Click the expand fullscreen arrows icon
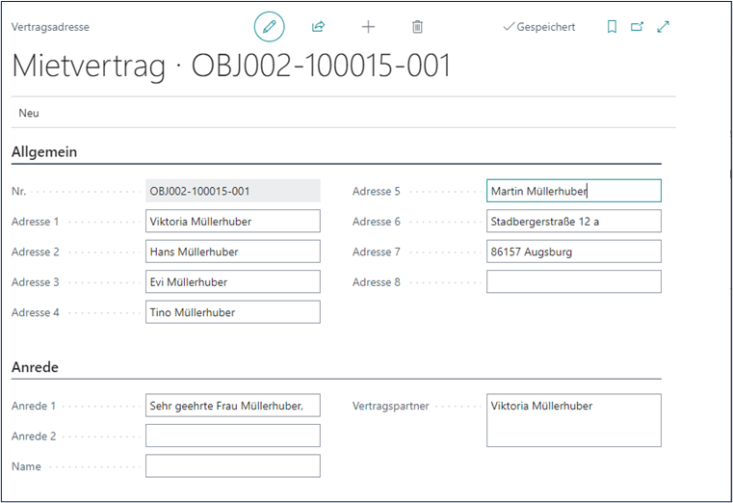Viewport: 733px width, 503px height. (663, 27)
